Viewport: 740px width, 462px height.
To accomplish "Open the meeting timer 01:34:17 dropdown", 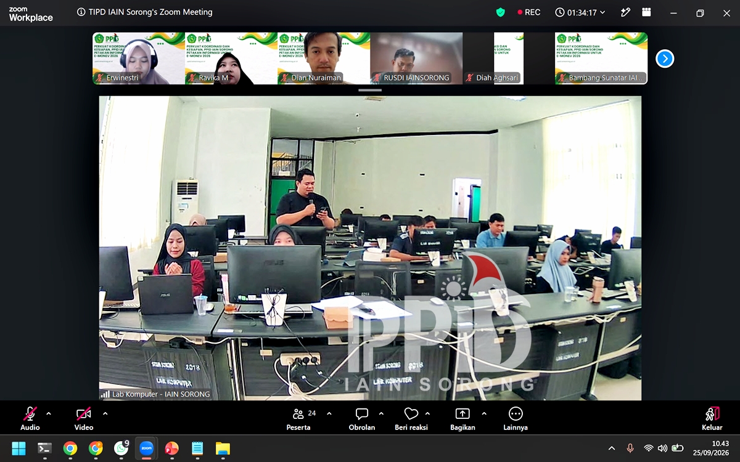I will tap(580, 12).
